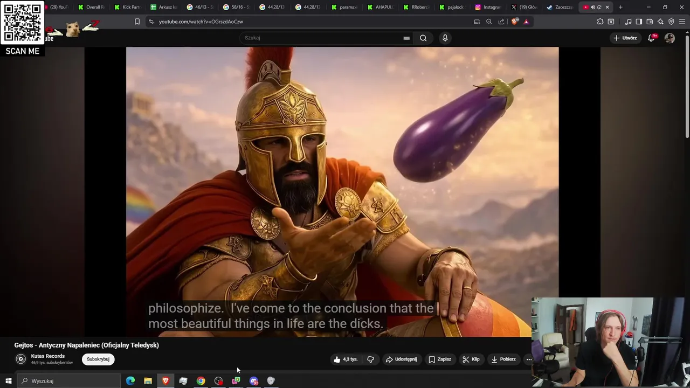Switch to the X (19) Główna tab
Viewport: 690px width, 388px height.
point(525,7)
